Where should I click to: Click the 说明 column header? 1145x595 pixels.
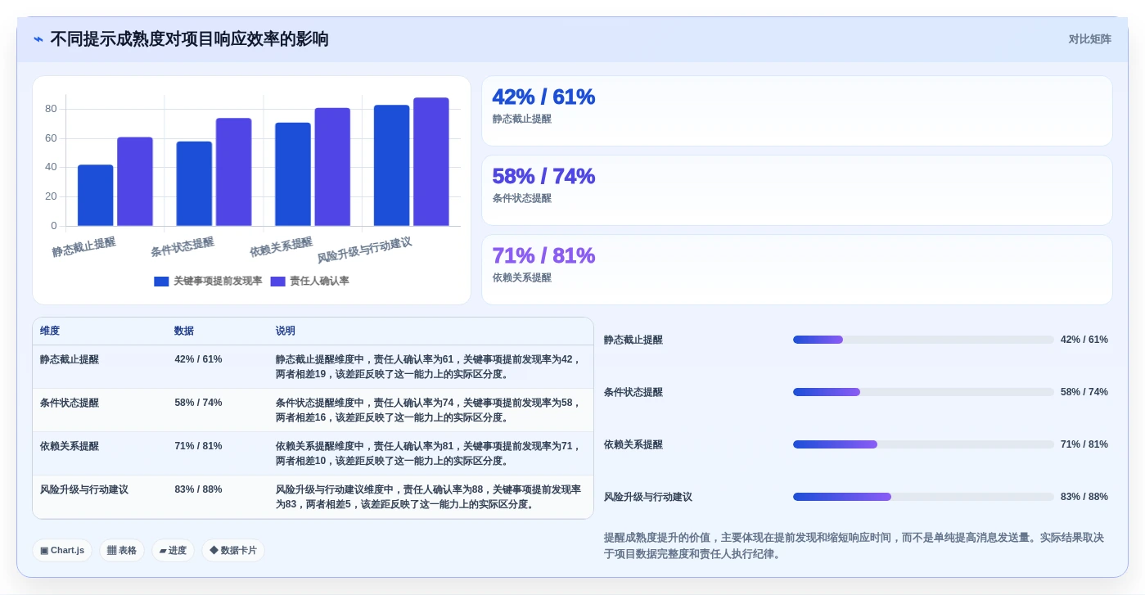(x=286, y=331)
